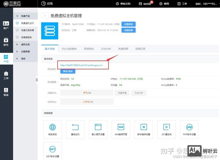This screenshot has width=220, height=160.
Task: Open the account menu 您好, 185****93
Action: pyautogui.click(x=206, y=4)
